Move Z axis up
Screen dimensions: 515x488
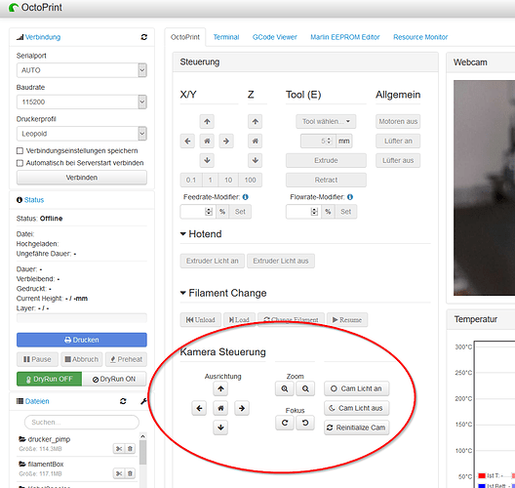tap(256, 122)
